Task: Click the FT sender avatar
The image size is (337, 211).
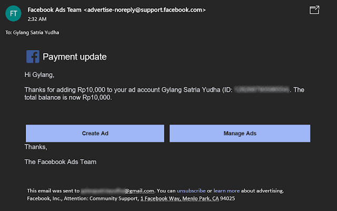Action: tap(13, 14)
